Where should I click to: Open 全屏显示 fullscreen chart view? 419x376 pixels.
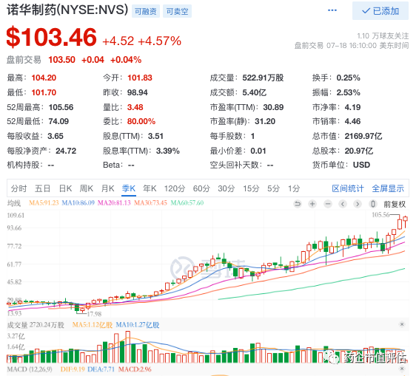coord(388,188)
